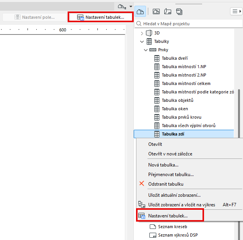Click the Nastavení pole button
This screenshot has height=240, width=243.
(x=34, y=17)
